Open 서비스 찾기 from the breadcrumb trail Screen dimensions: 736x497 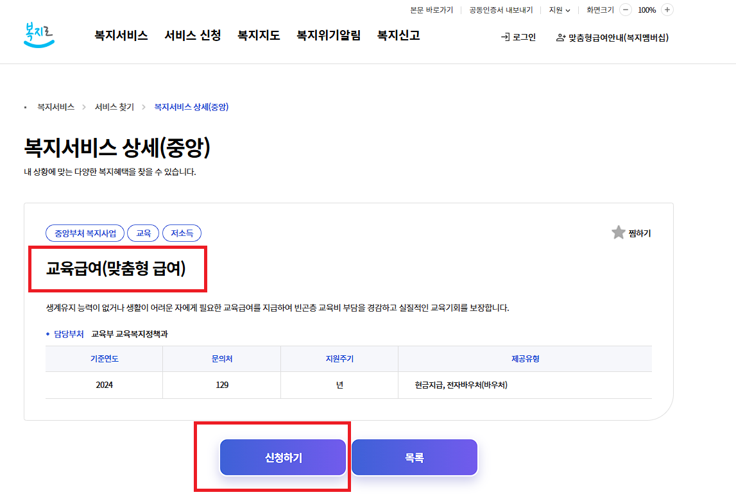click(x=113, y=107)
